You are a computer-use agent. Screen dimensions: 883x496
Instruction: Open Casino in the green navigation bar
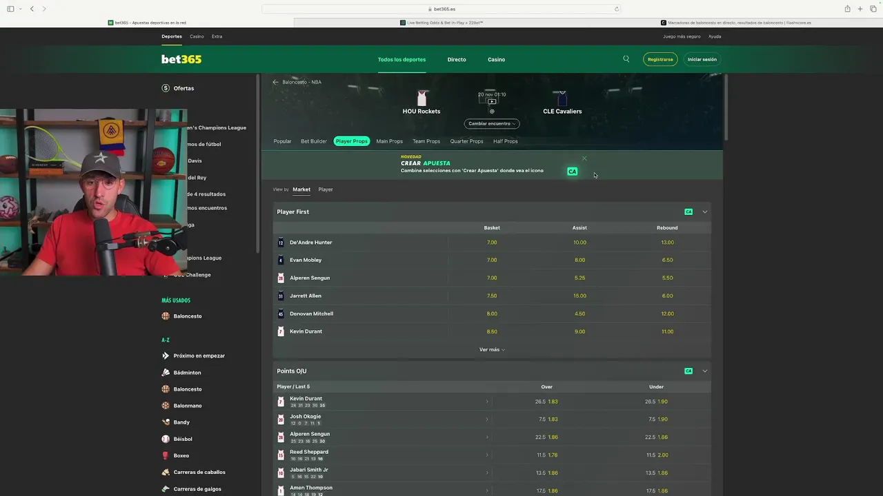point(497,59)
